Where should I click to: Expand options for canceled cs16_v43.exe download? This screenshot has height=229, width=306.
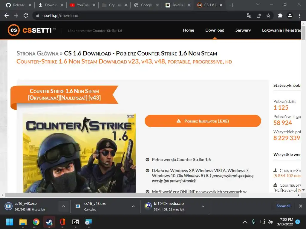click(133, 206)
